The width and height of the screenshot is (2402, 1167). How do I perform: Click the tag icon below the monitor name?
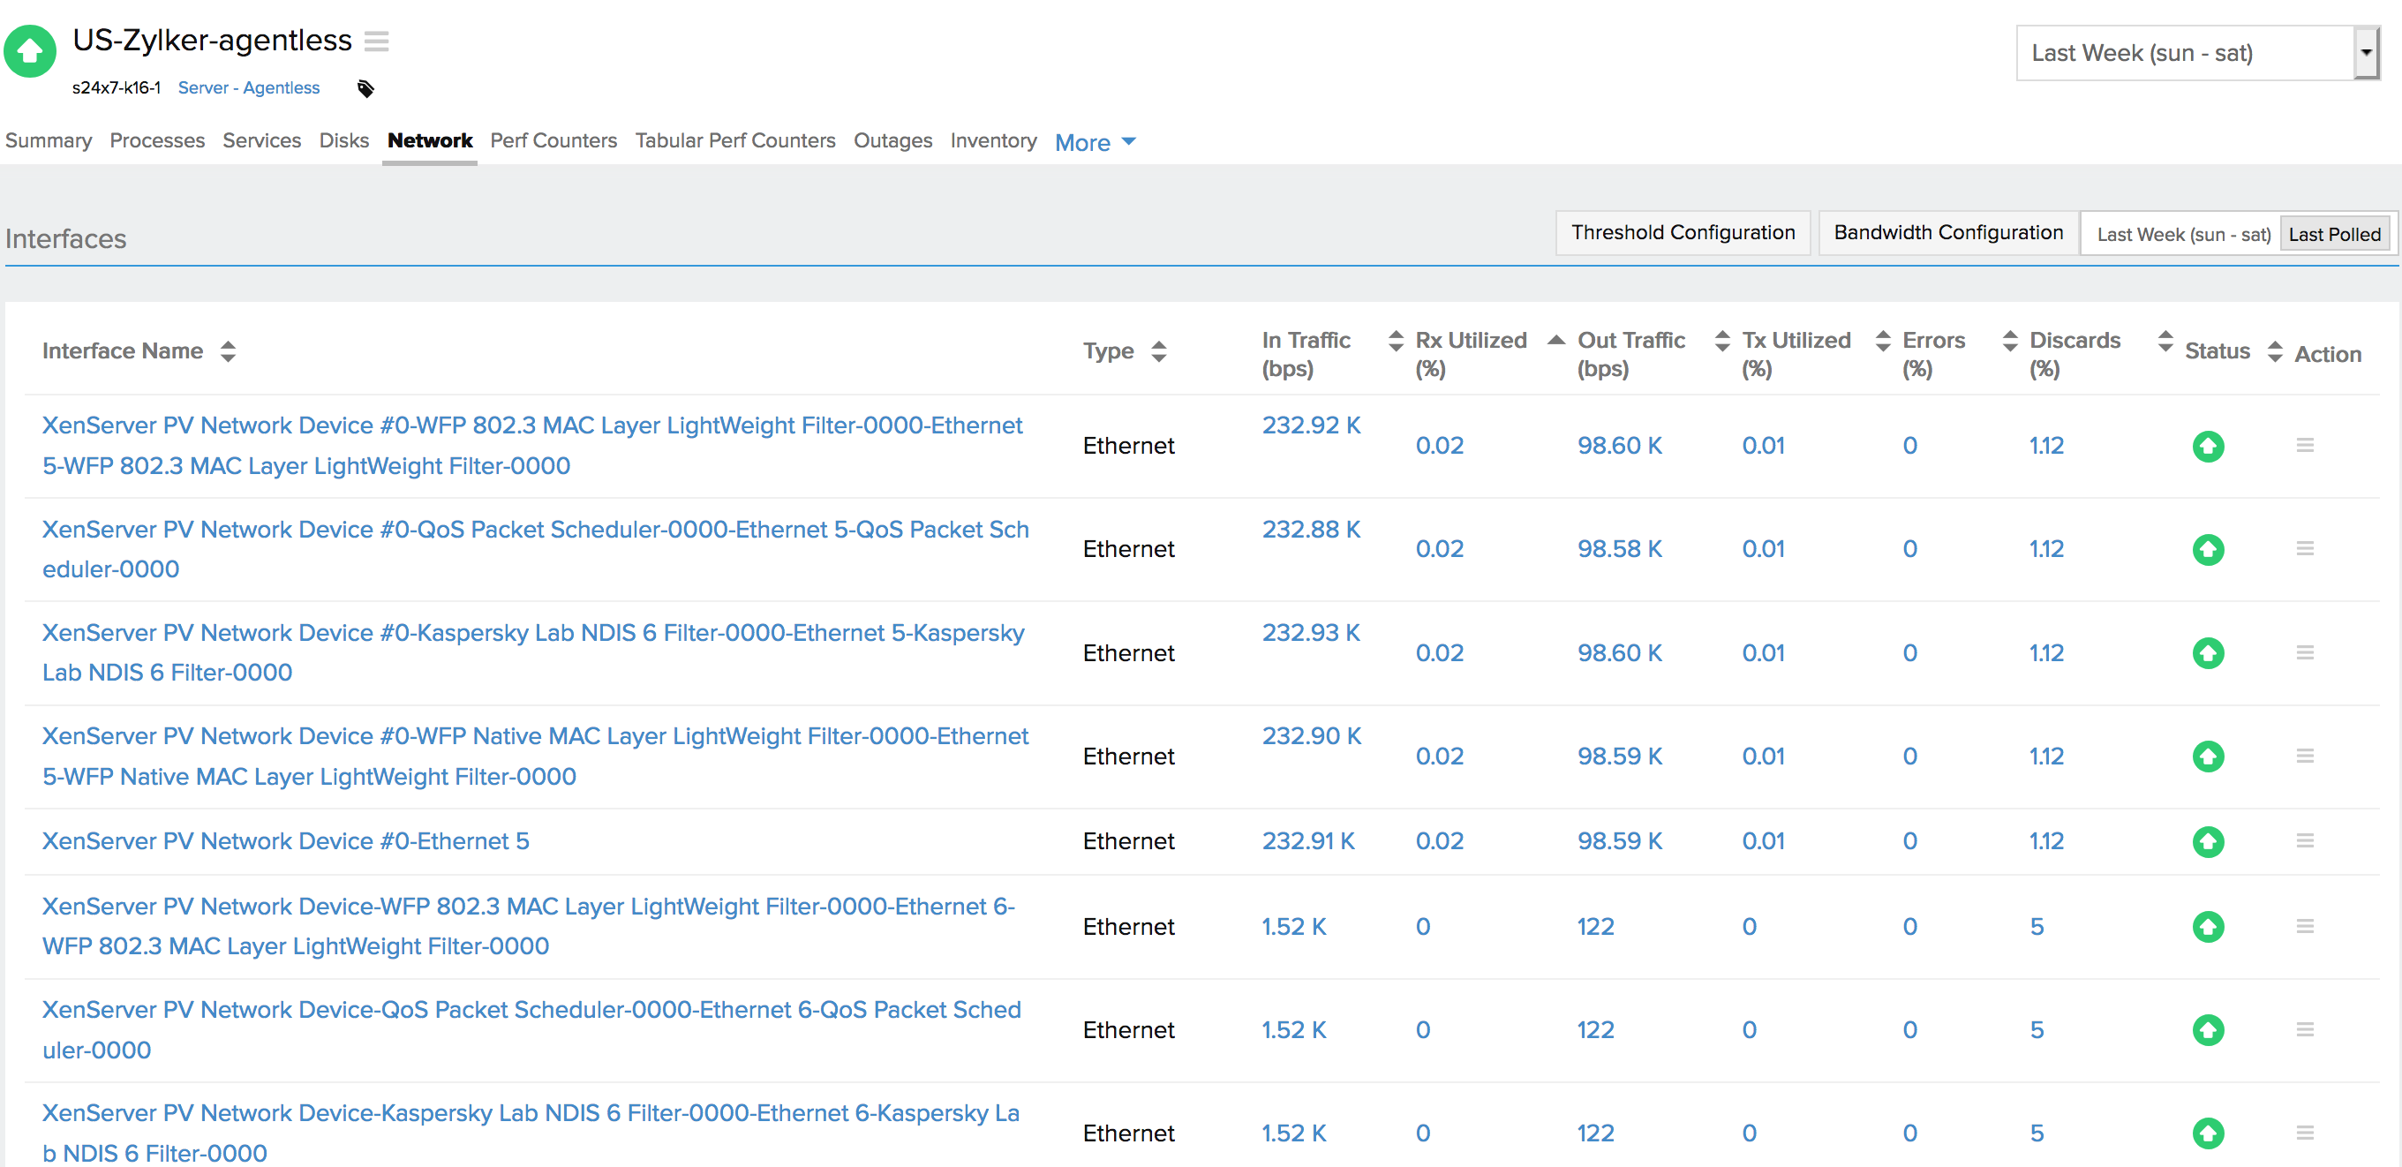[x=365, y=88]
